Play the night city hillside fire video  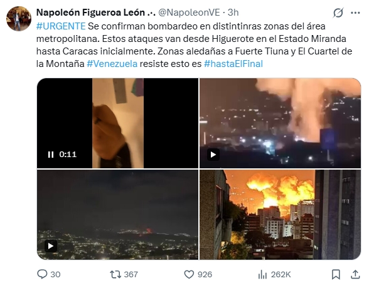[51, 246]
